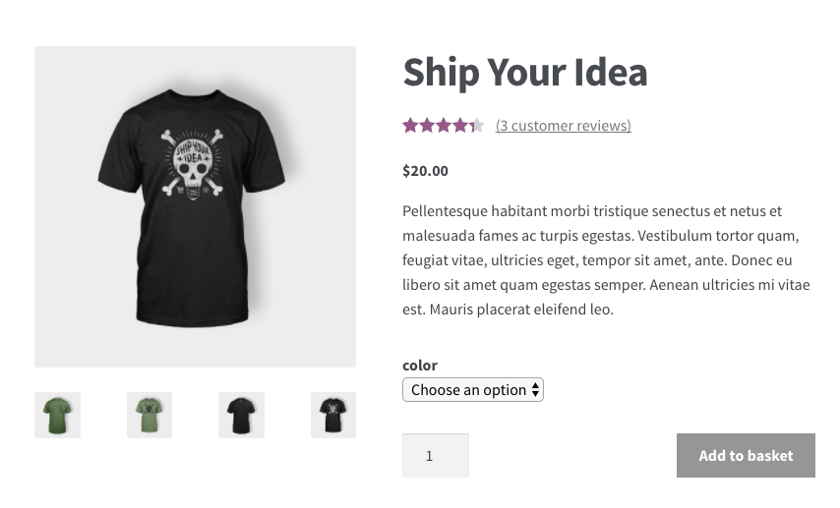
Task: Select the green skull-print t-shirt thumbnail
Action: [150, 415]
